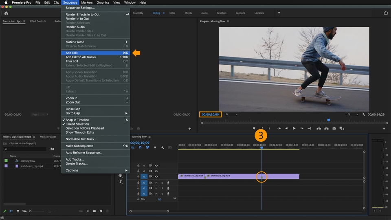Click the Program monitor wrench settings icon
Viewport: 391px width, 220px height.
click(364, 114)
